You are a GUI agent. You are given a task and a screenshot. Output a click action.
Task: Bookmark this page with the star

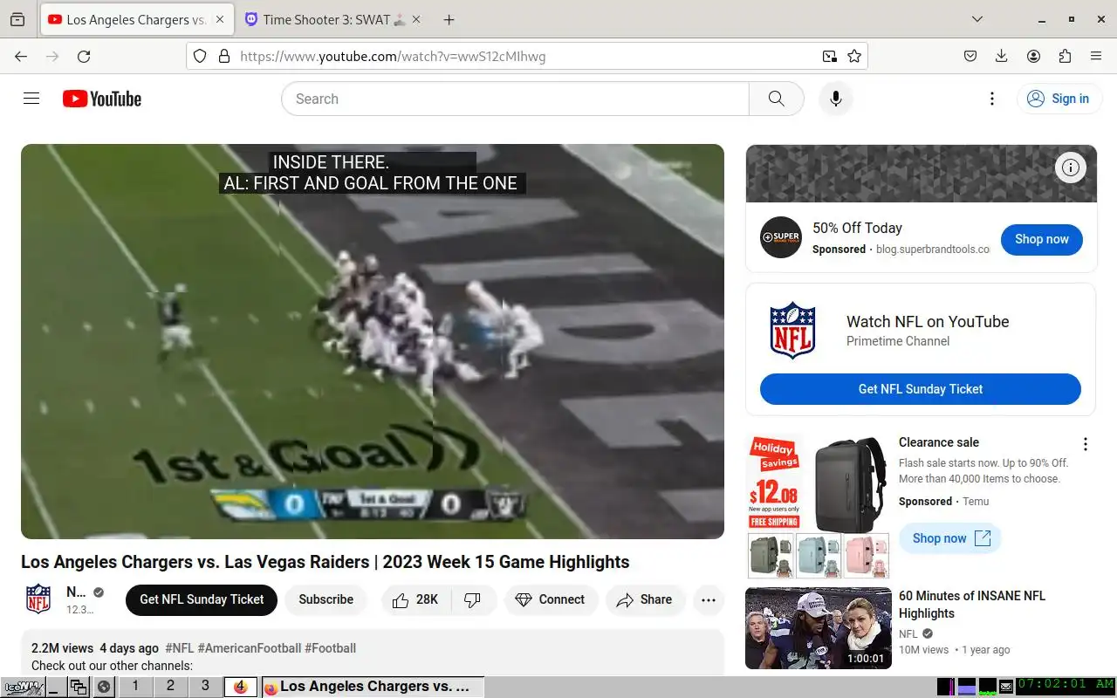click(854, 56)
